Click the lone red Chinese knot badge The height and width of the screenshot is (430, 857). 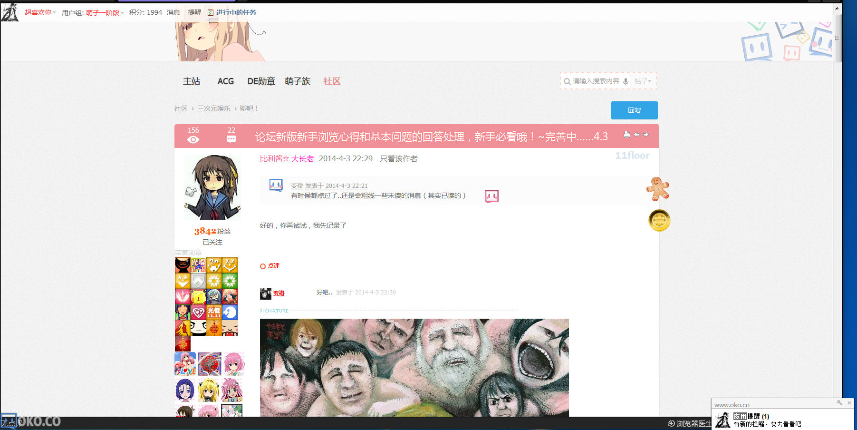[183, 343]
